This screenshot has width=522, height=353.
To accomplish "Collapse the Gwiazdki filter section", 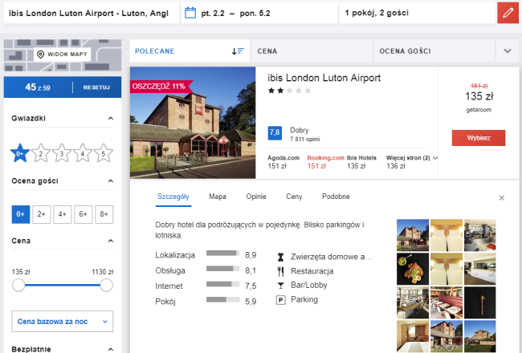I will coord(111,119).
